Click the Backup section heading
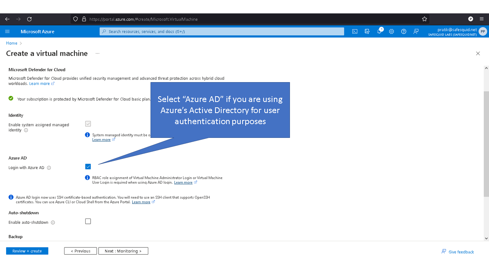This screenshot has width=489, height=275. pos(15,237)
